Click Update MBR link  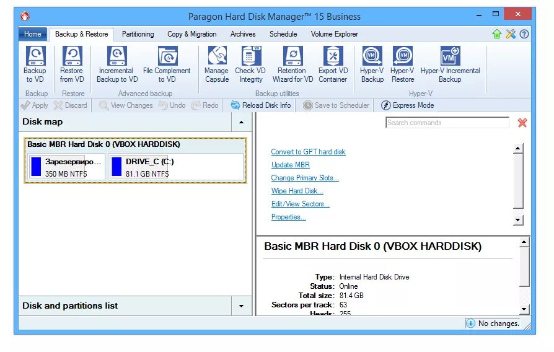click(x=291, y=165)
